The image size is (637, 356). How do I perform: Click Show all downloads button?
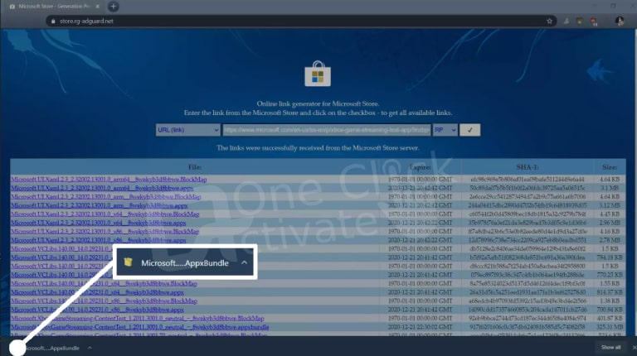611,348
